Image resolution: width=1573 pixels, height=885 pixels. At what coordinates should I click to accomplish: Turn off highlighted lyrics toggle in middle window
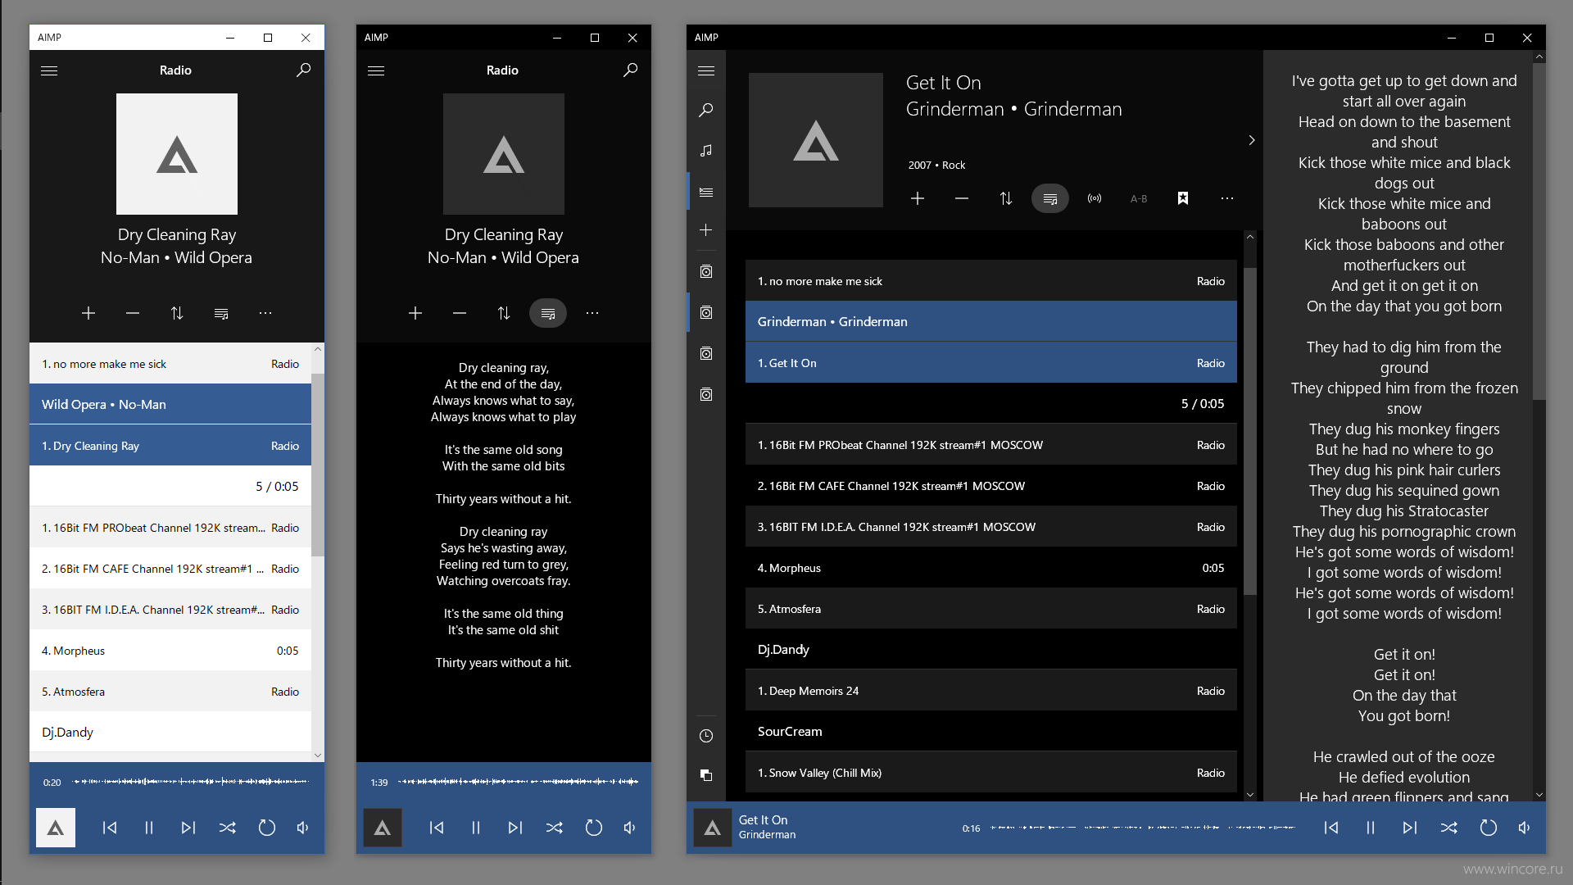point(548,313)
